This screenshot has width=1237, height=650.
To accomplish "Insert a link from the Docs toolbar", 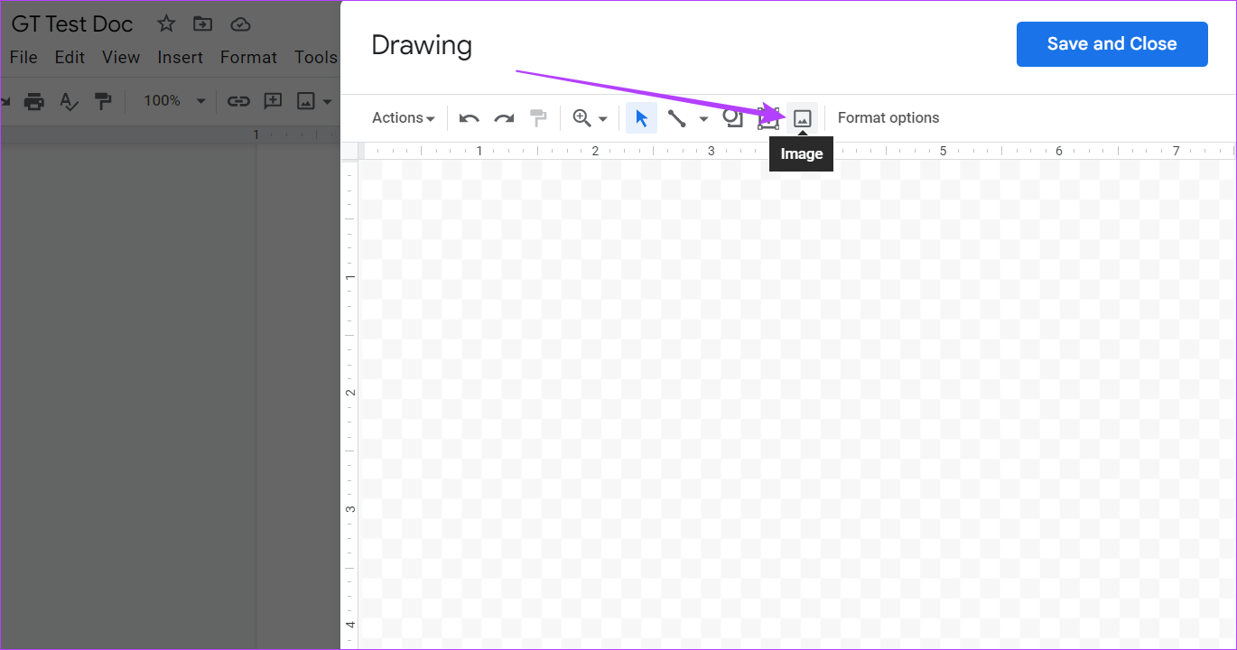I will click(238, 100).
